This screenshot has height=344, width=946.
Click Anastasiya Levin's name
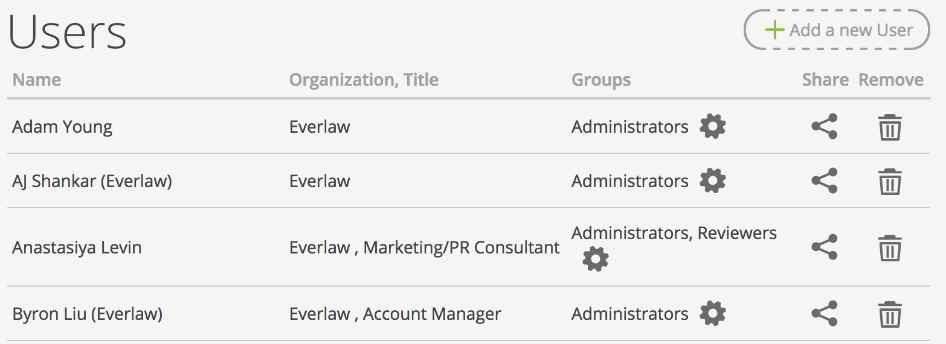tap(77, 248)
